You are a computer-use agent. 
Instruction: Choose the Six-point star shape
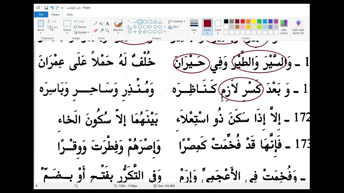tap(145, 32)
